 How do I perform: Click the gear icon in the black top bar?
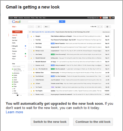click(113, 18)
